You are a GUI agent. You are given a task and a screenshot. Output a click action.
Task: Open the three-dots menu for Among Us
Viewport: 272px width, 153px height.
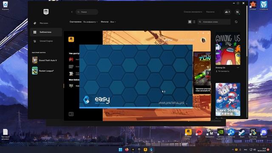(238, 68)
